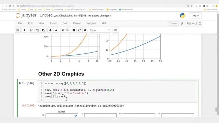Click the pencil edit mode icon
This screenshot has height=123, width=219.
point(182,24)
